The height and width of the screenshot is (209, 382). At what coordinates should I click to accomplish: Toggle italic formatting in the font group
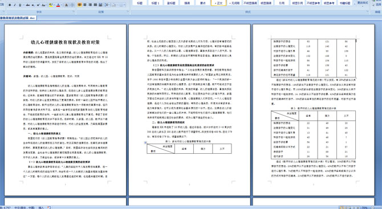point(15,5)
